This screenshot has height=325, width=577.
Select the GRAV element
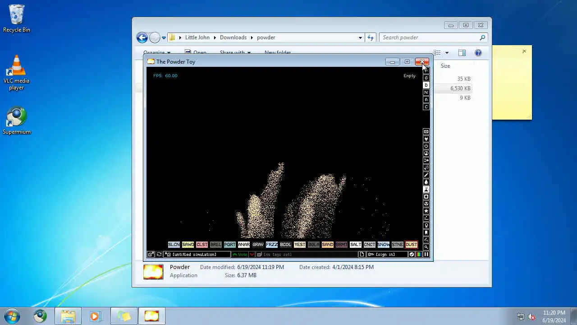258,245
